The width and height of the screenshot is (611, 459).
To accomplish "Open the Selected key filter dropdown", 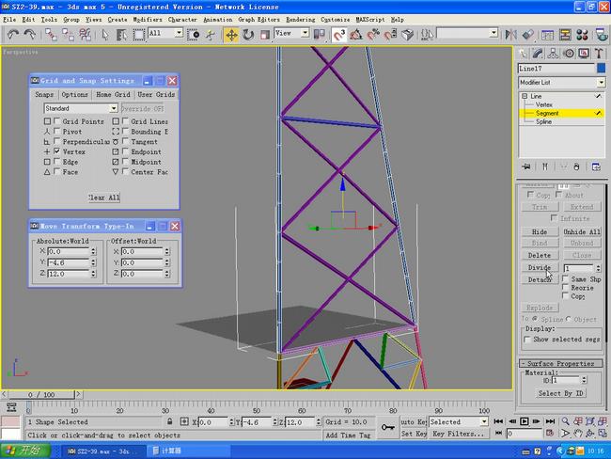I will coord(484,421).
